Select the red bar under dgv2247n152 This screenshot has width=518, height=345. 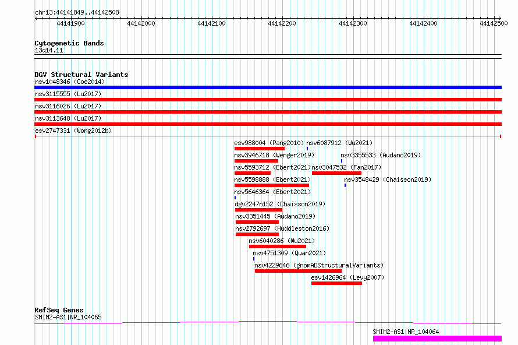pos(258,210)
